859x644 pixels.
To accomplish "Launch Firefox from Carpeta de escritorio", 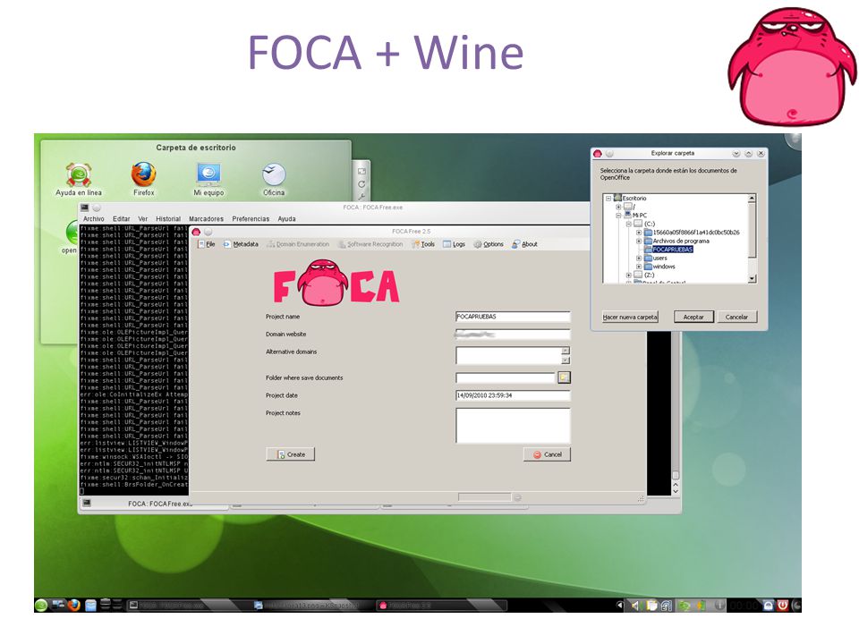I will coord(143,179).
